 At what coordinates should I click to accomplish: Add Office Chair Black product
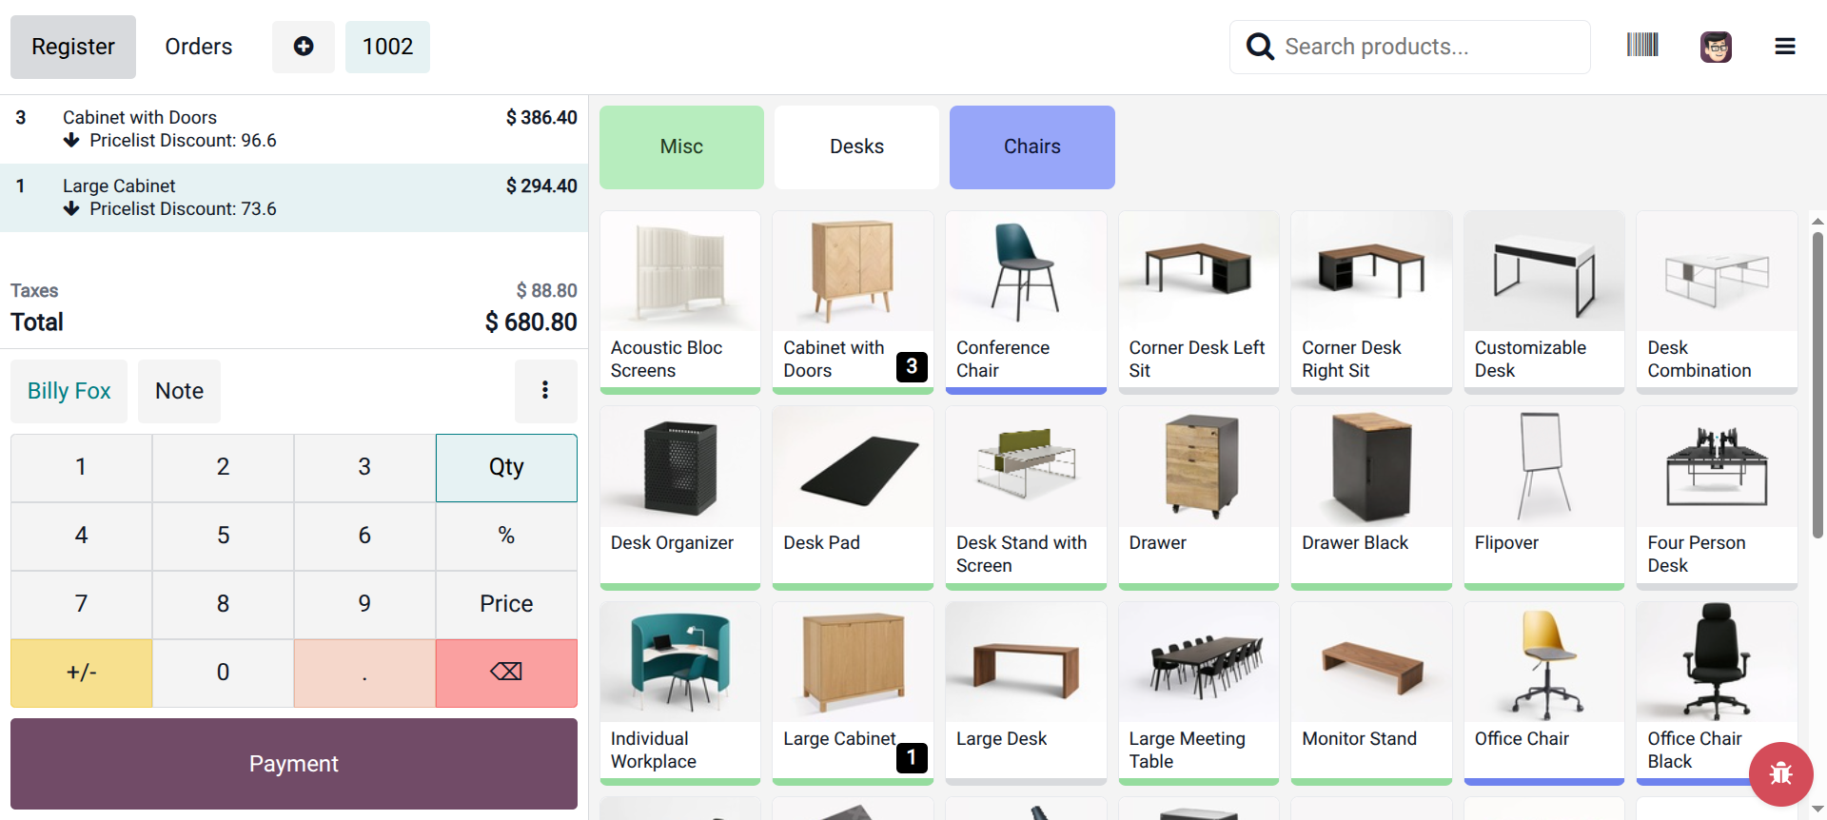point(1716,693)
